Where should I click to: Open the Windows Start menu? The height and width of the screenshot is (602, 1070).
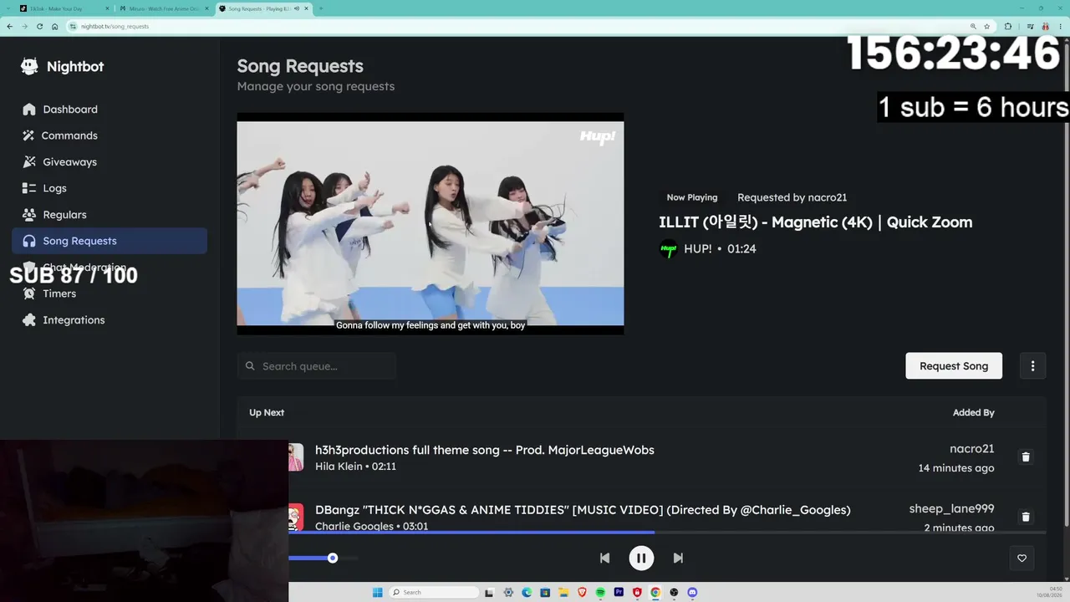click(378, 592)
